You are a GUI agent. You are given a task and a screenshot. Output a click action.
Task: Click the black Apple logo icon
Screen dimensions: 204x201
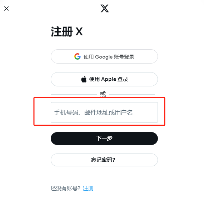pos(84,79)
